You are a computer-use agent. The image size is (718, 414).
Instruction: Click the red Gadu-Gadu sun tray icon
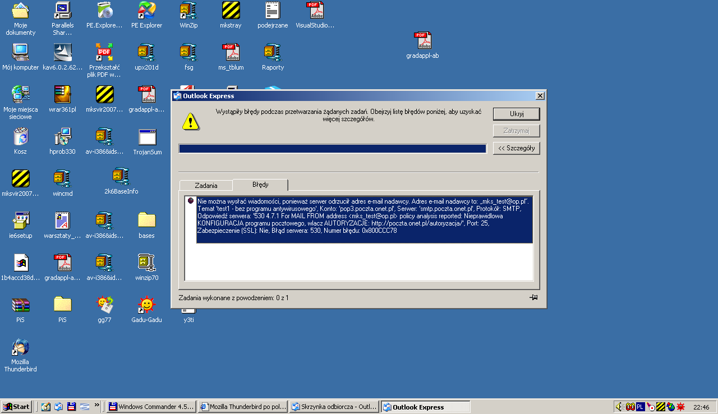point(681,407)
